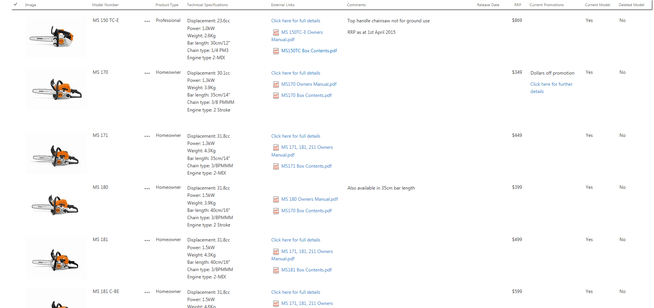Click the External Links column header
Viewport: 654px width, 308px height.
click(283, 5)
